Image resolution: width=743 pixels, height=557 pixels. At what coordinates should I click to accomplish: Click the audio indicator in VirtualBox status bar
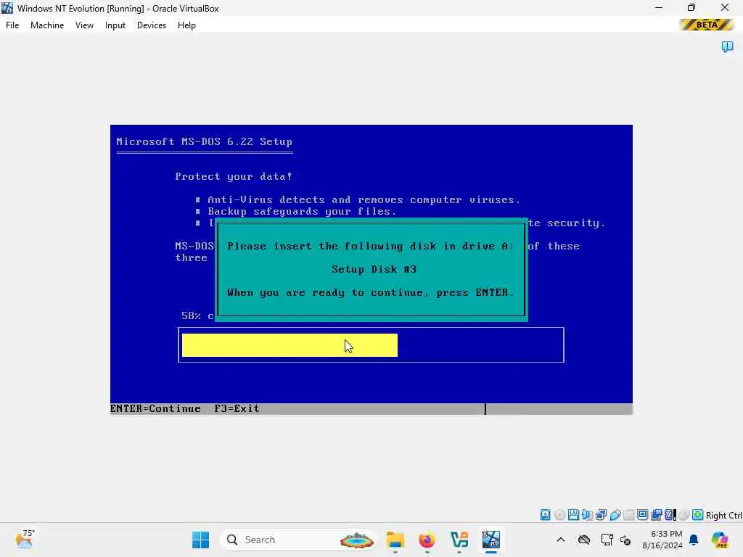[x=588, y=515]
